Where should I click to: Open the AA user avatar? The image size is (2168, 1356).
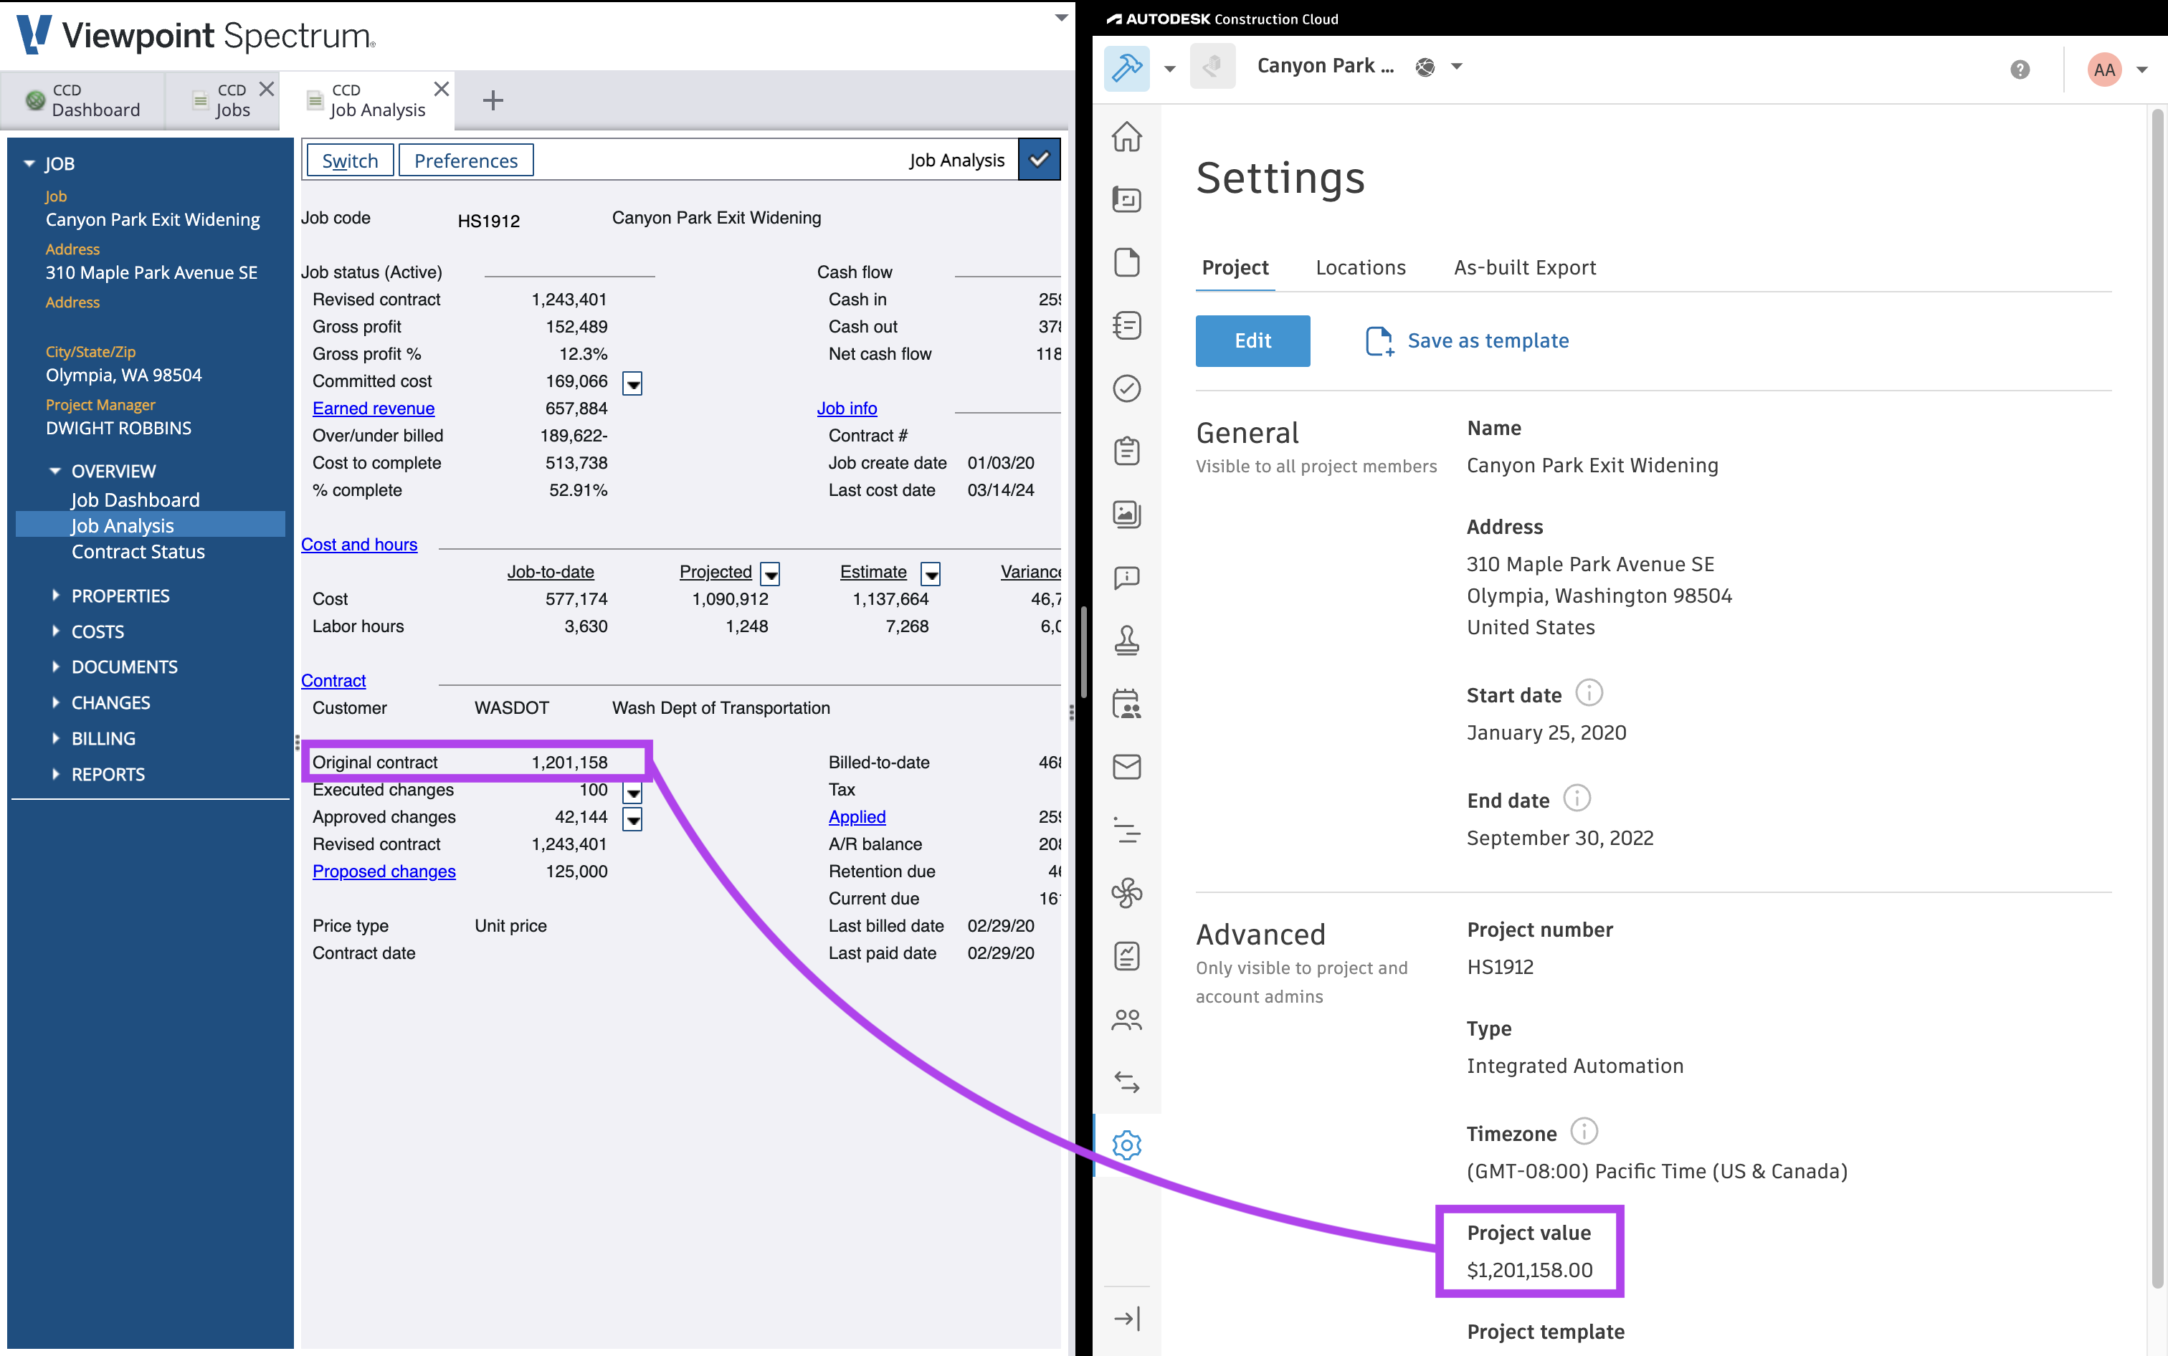(2104, 69)
